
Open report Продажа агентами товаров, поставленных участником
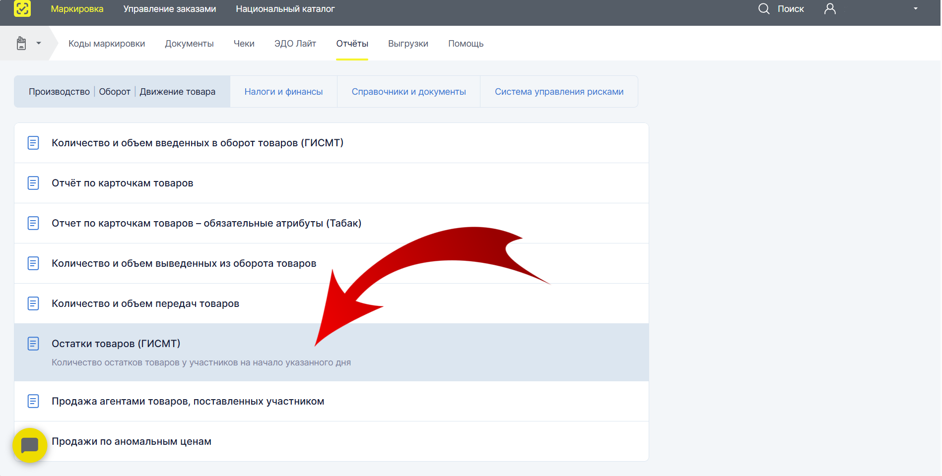332,401
